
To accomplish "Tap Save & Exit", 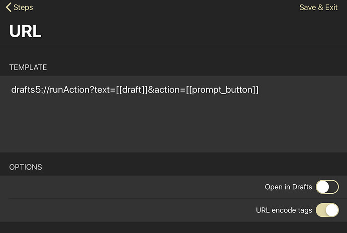I will pyautogui.click(x=318, y=8).
